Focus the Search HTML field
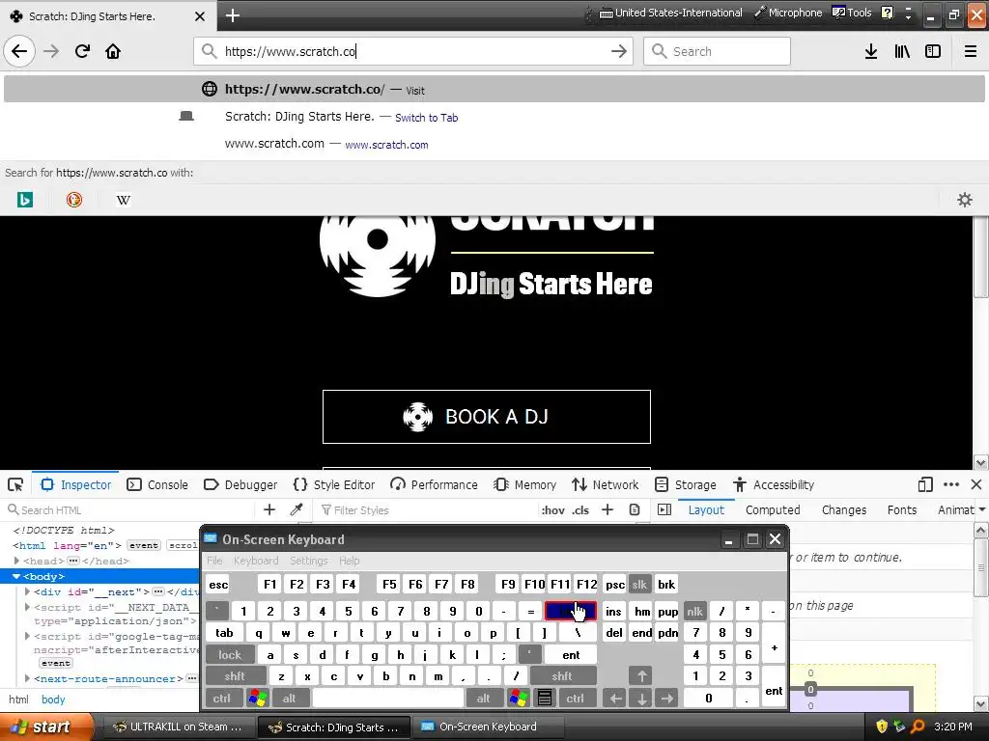989x741 pixels. [x=129, y=509]
